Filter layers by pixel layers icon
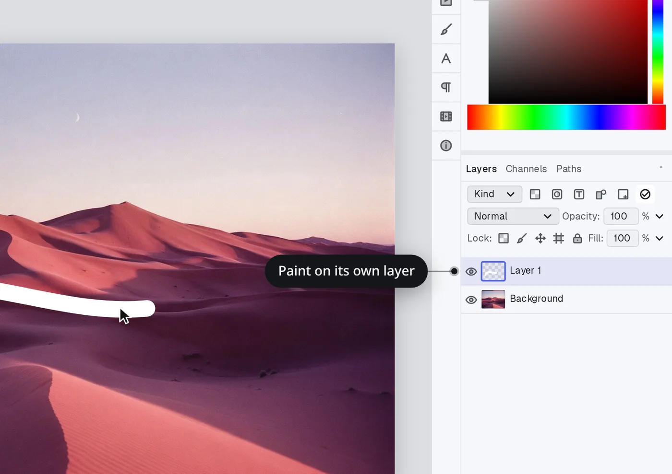Viewport: 672px width, 474px height. coord(535,194)
